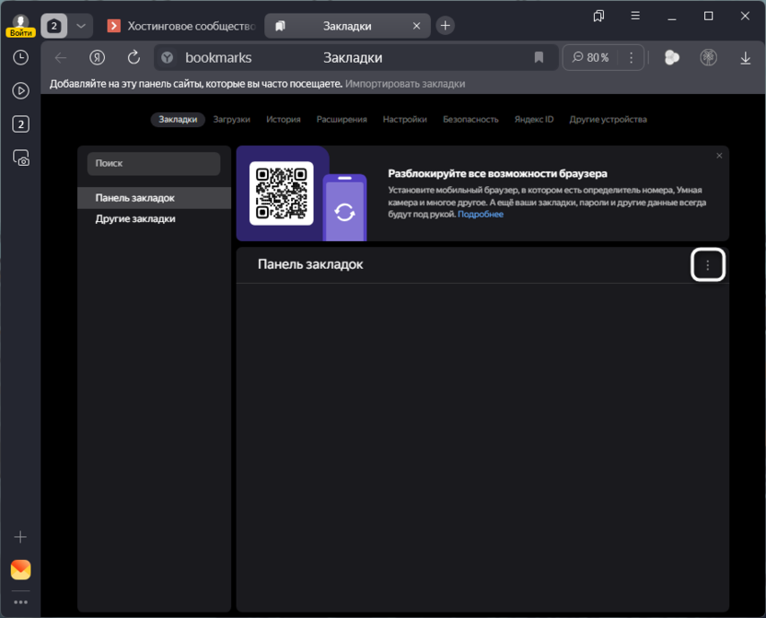Open the Настройки section tab

[x=405, y=120]
